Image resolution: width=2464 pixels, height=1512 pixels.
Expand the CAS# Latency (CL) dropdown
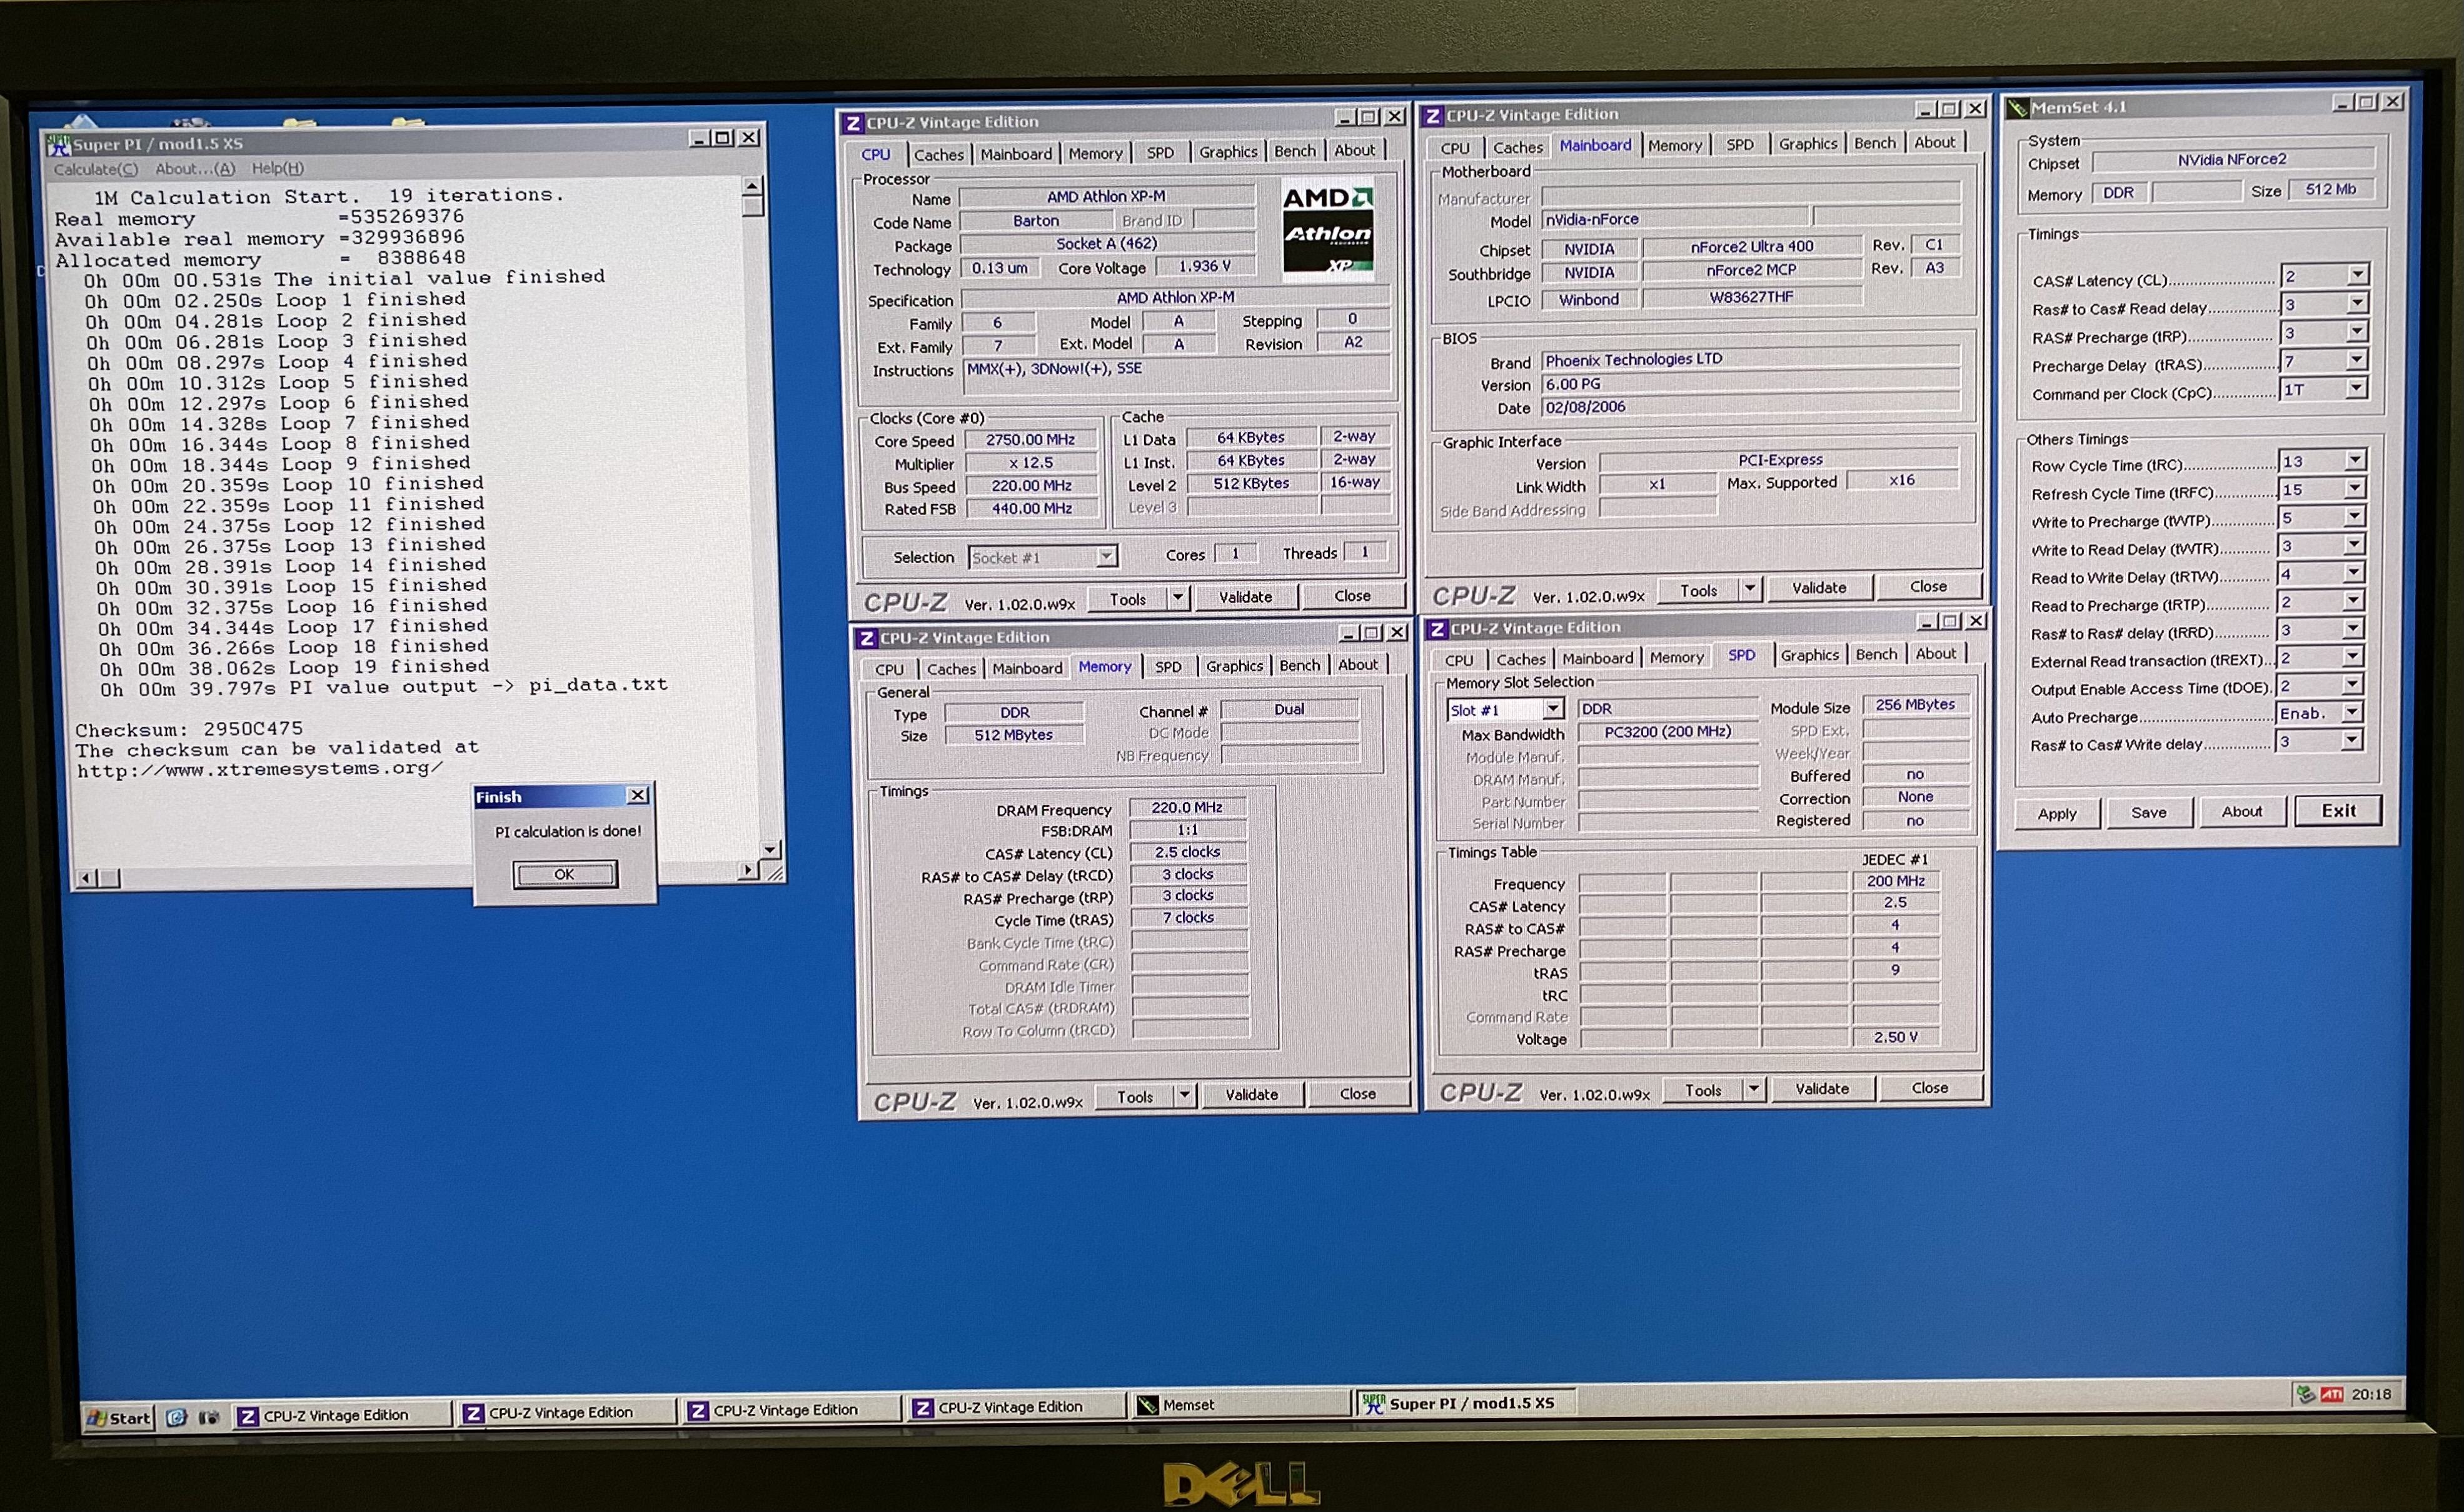[2357, 275]
